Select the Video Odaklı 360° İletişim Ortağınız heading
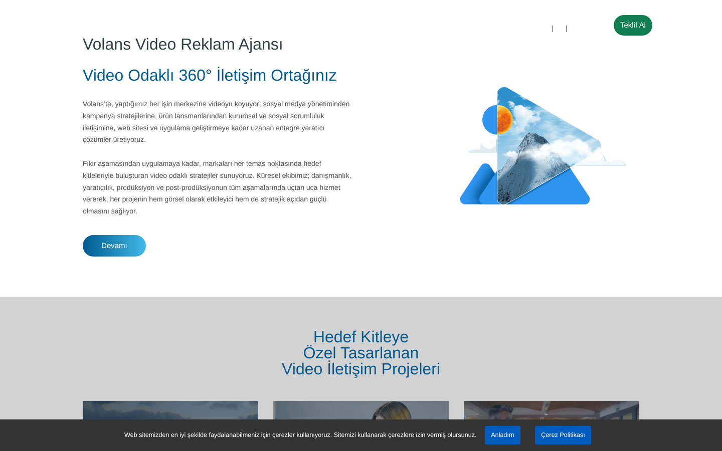 pos(210,75)
